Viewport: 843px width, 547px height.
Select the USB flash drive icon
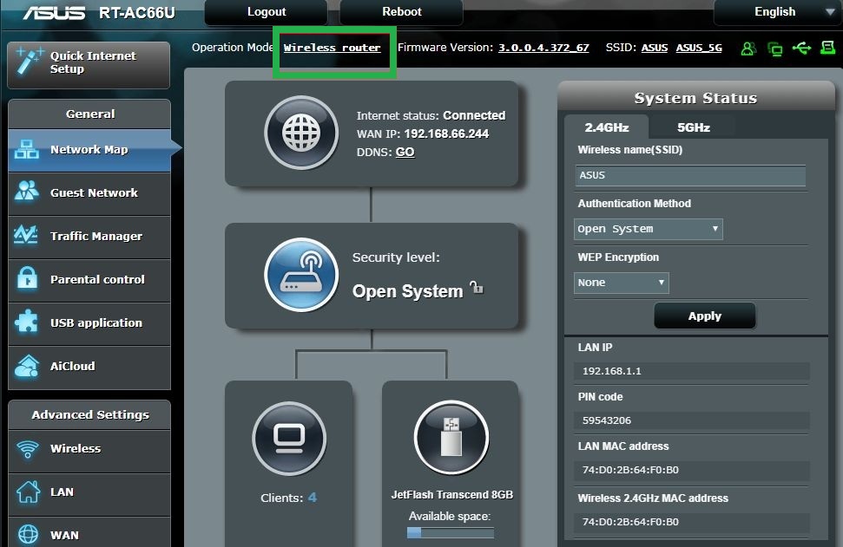coord(451,438)
